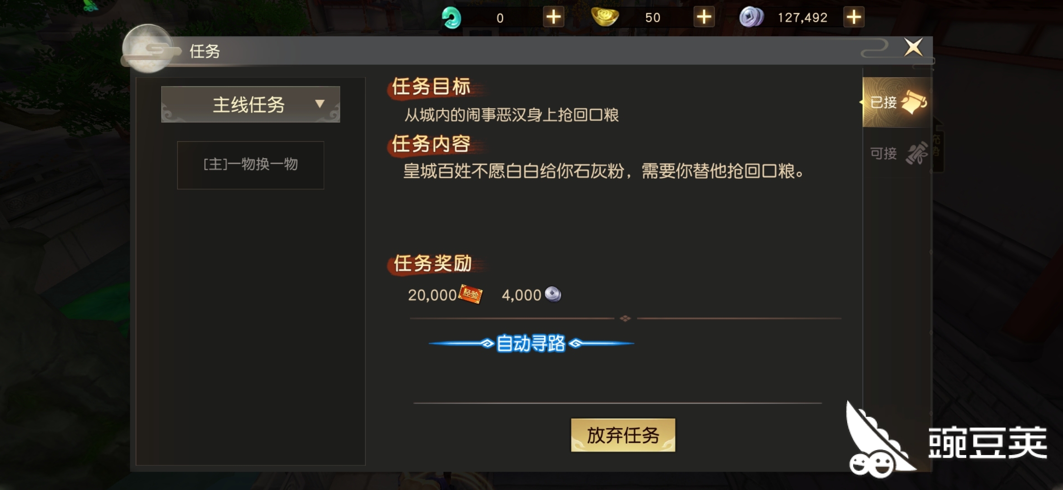The width and height of the screenshot is (1063, 490).
Task: Click the 自动寻路 link
Action: click(x=531, y=343)
